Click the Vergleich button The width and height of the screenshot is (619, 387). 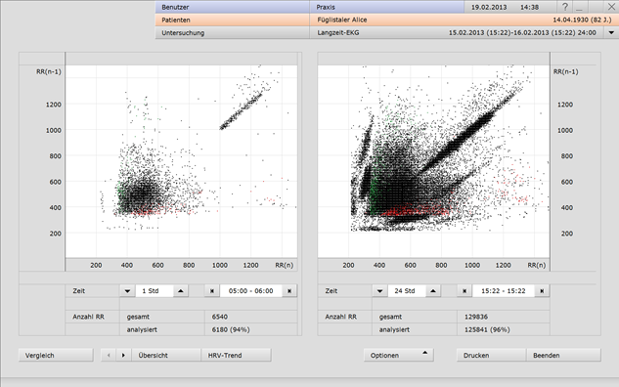(56, 355)
